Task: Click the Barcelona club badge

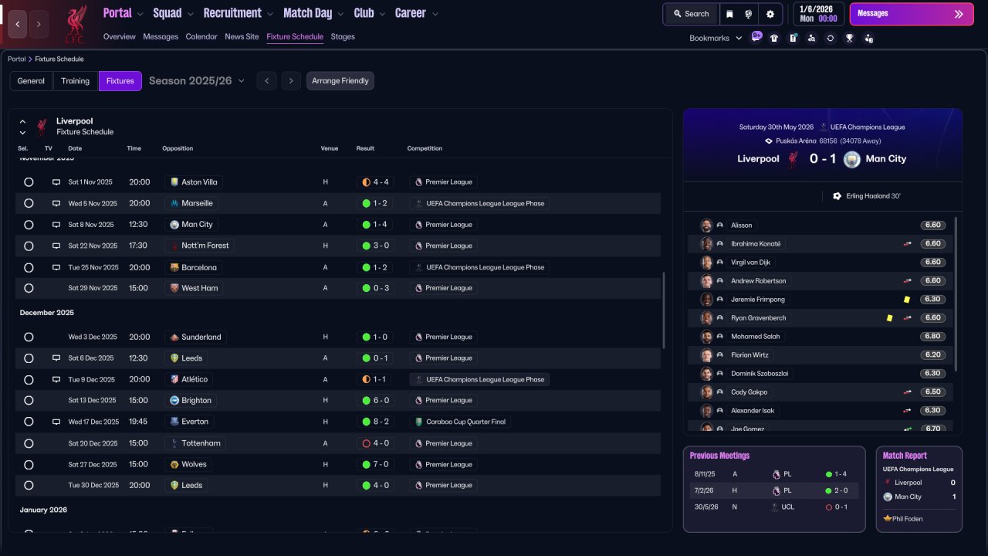Action: click(x=174, y=267)
